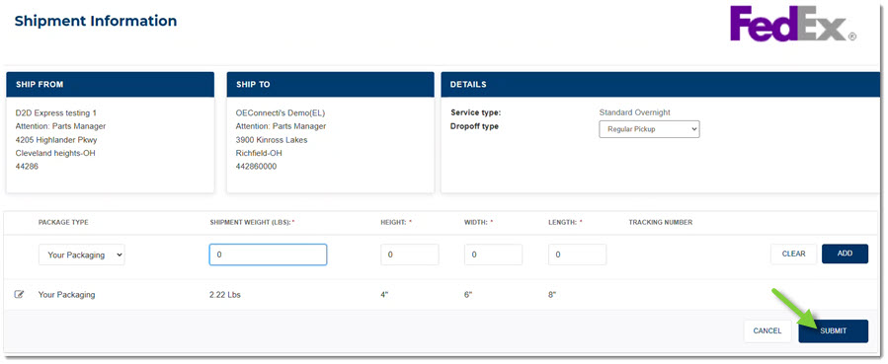The width and height of the screenshot is (888, 364).
Task: Click the edit icon beside Your Packaging row
Action: [x=19, y=295]
